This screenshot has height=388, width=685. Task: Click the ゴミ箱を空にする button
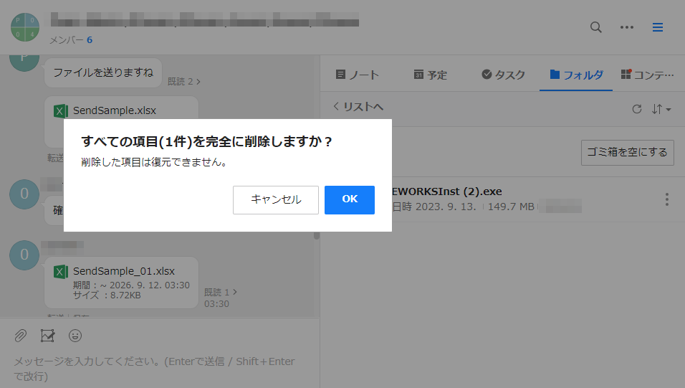point(627,152)
